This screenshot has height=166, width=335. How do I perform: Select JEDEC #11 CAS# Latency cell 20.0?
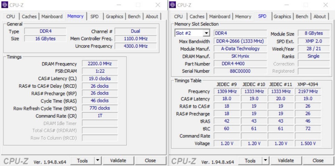[x=281, y=99]
